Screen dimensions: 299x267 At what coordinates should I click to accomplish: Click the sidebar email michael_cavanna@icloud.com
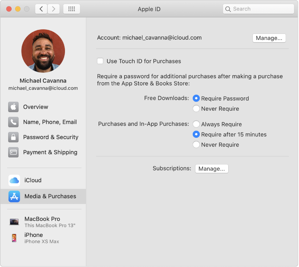tap(43, 88)
